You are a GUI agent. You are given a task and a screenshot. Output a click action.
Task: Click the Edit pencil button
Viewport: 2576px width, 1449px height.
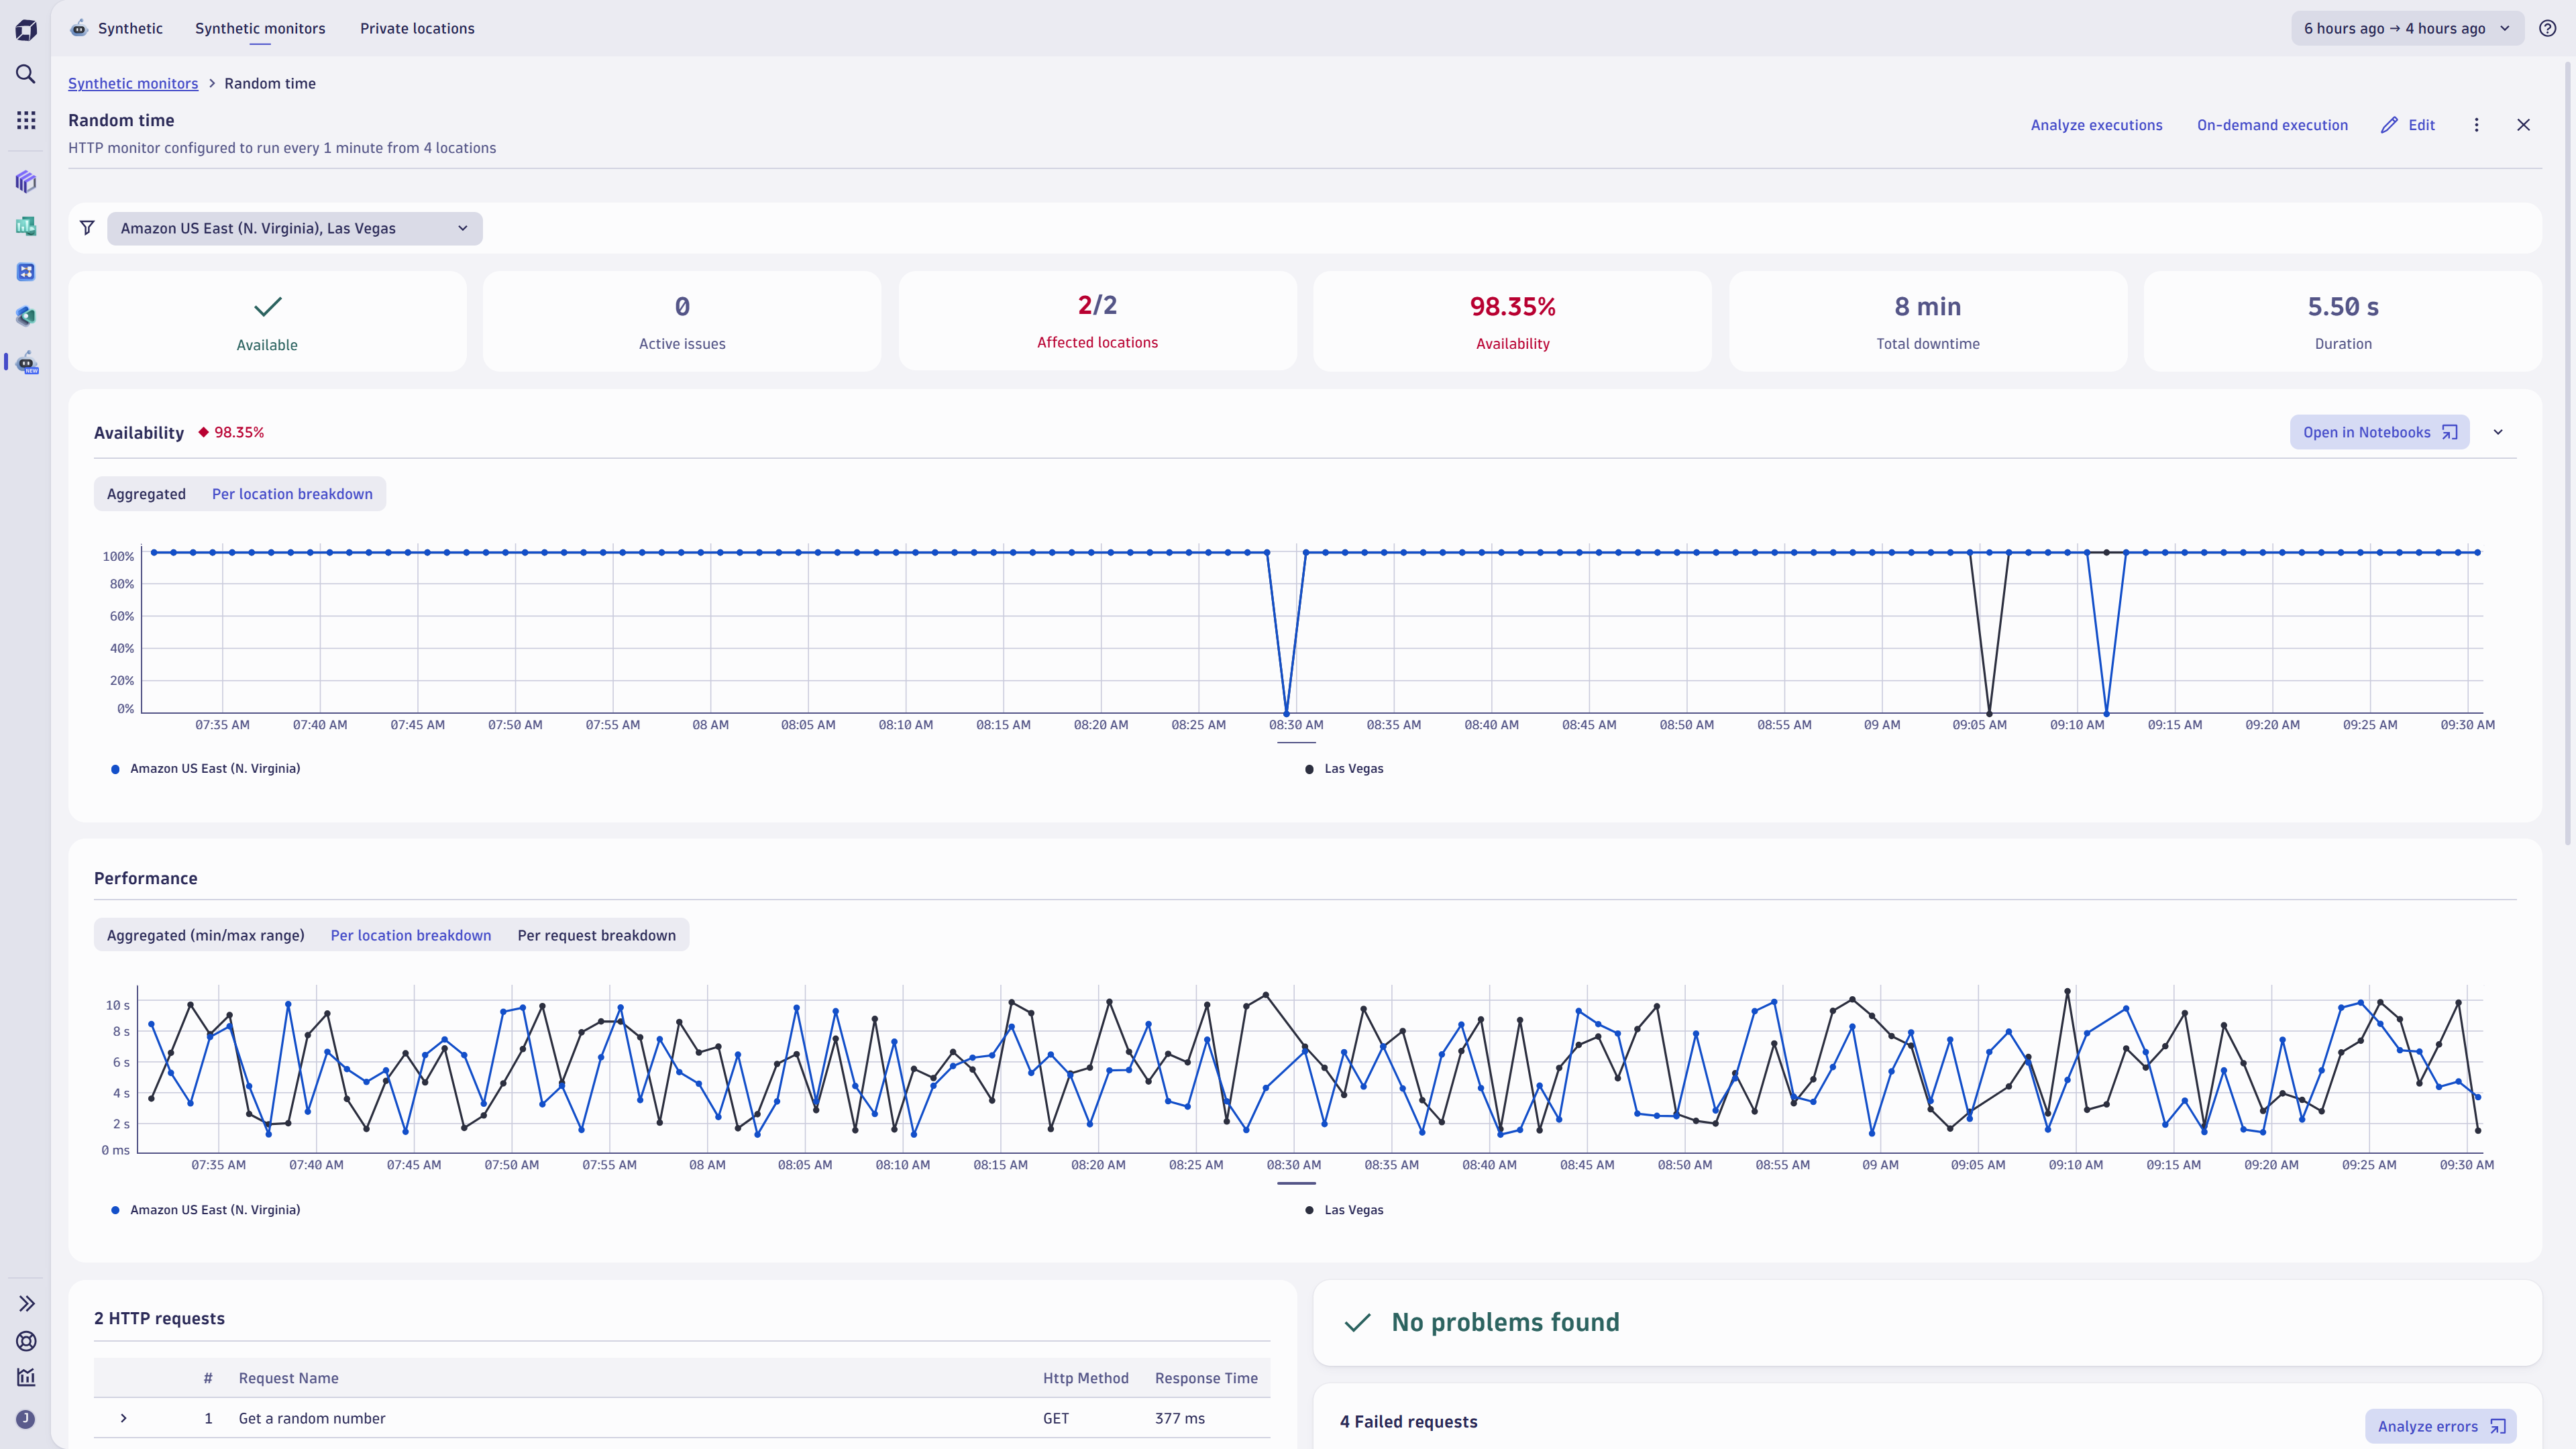click(x=2408, y=125)
